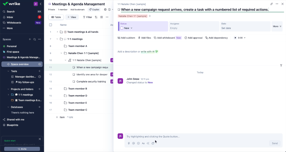
Task: Click the Add subitem button
Action: coord(126,38)
